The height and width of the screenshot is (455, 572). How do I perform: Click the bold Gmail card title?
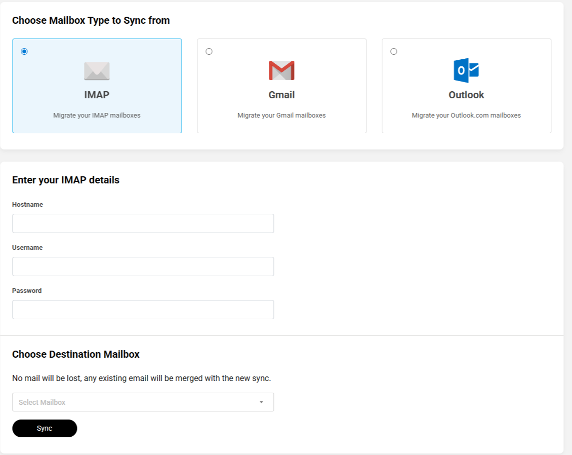[x=281, y=95]
